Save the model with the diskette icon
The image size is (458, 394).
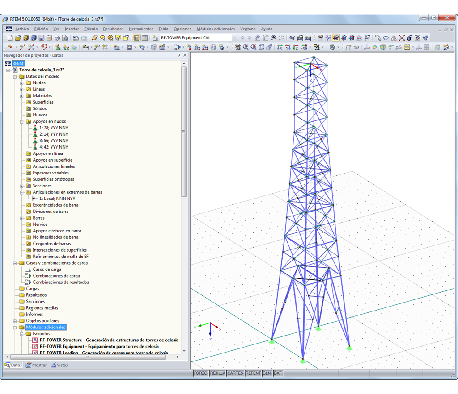[x=41, y=38]
